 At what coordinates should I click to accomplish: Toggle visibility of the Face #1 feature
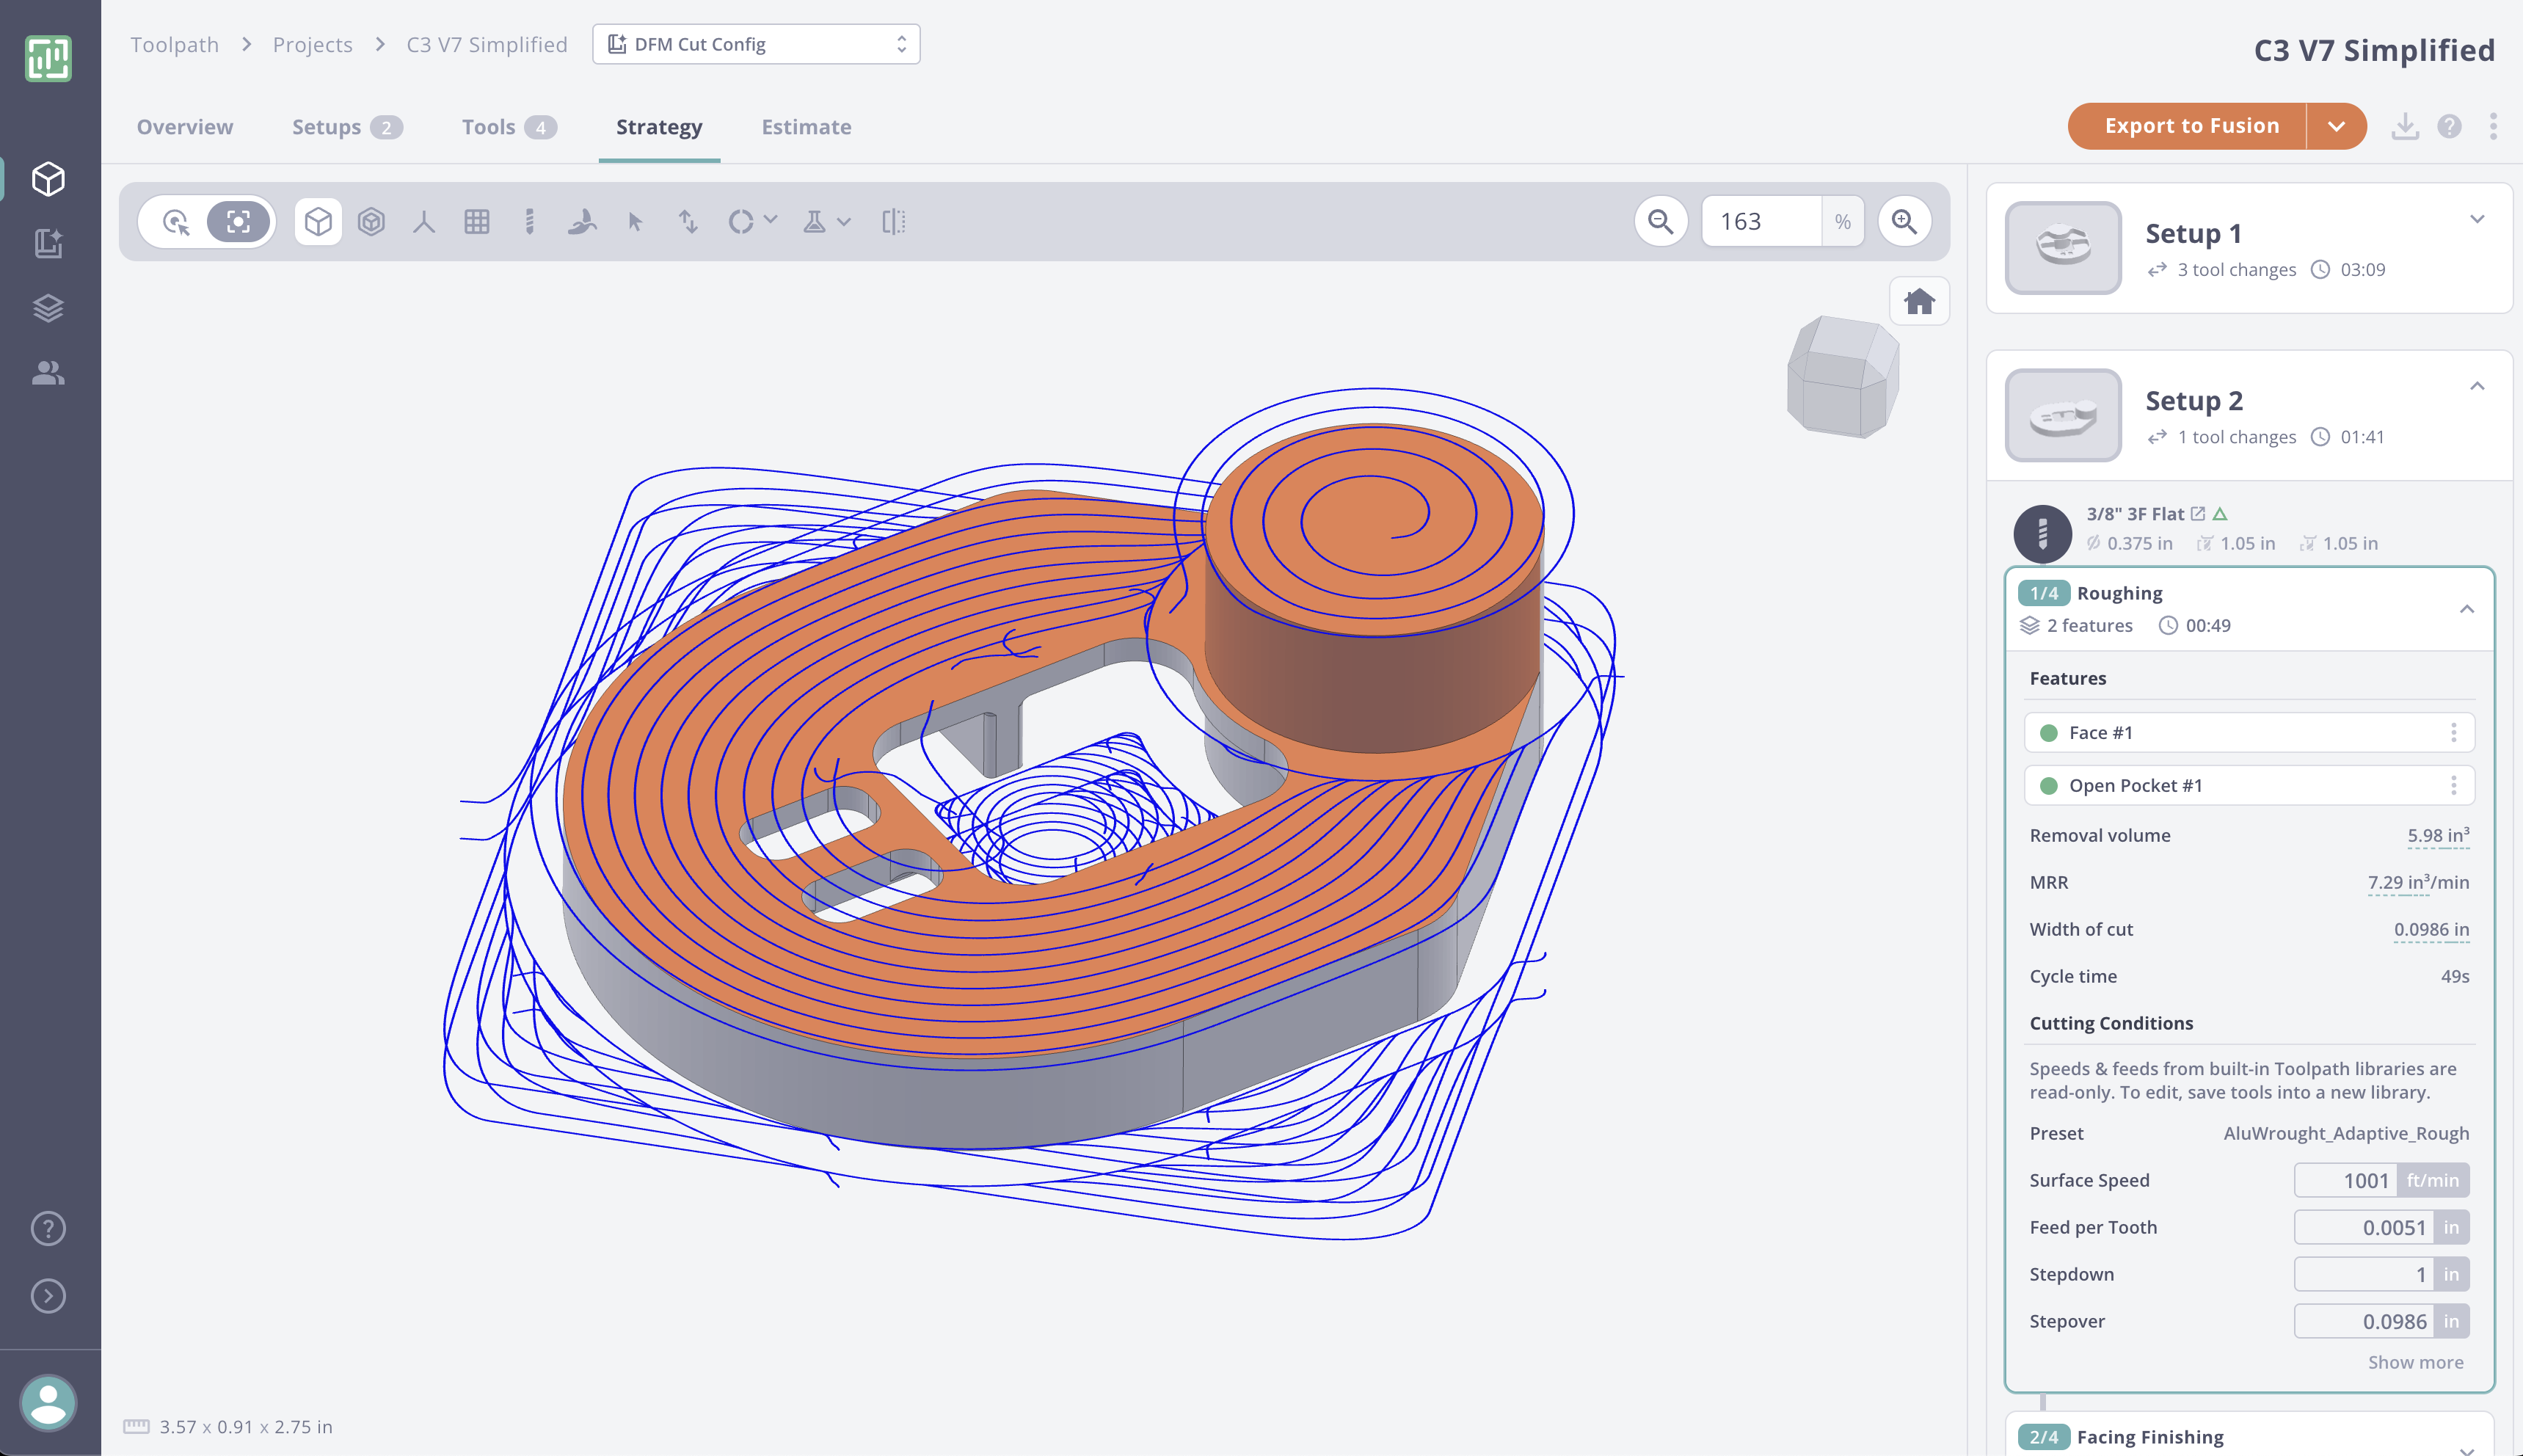click(x=2049, y=732)
